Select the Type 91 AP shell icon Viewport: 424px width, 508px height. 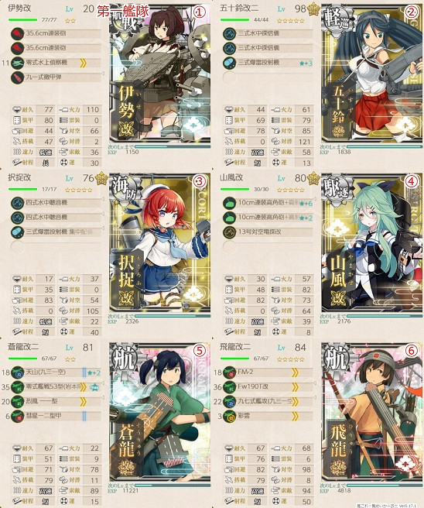[17, 77]
